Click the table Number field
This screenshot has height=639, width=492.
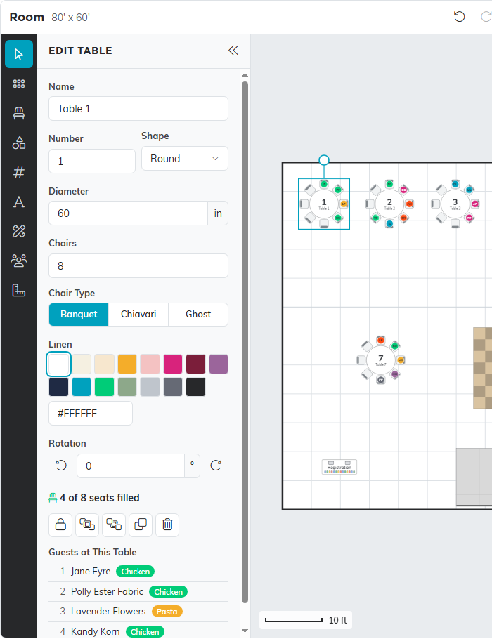pyautogui.click(x=92, y=161)
